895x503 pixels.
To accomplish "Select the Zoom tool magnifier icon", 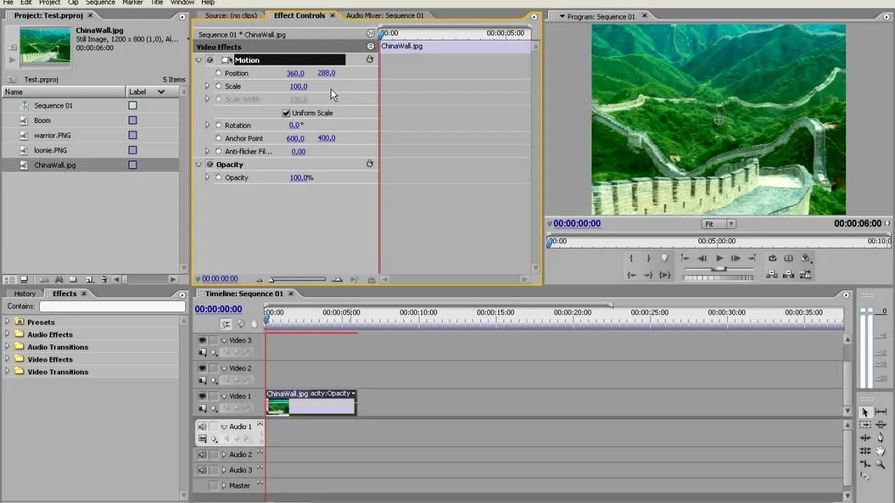I will [x=880, y=464].
